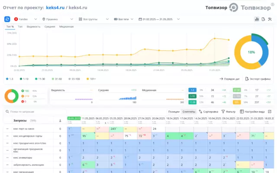The height and width of the screenshot is (173, 277).
Task: Select the Средняя chart tab
Action: [50, 27]
